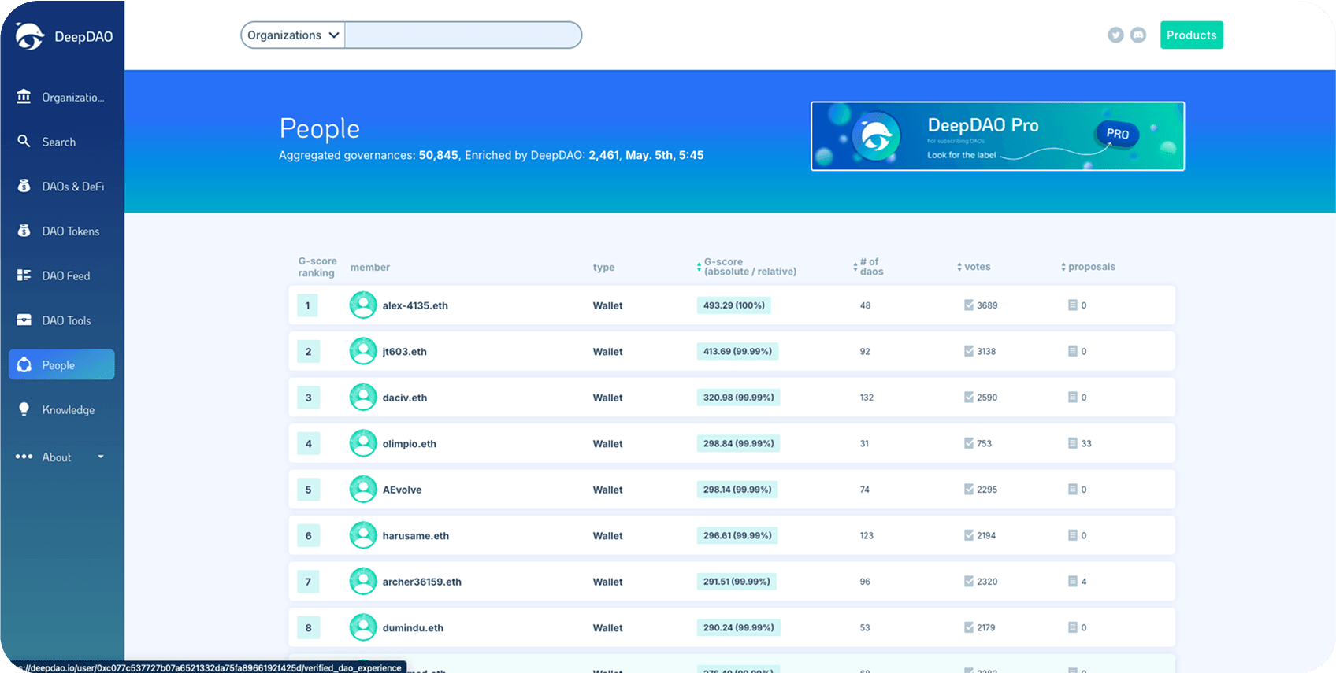This screenshot has height=673, width=1336.
Task: Click the Knowledge lightbulb icon
Action: pyautogui.click(x=24, y=409)
